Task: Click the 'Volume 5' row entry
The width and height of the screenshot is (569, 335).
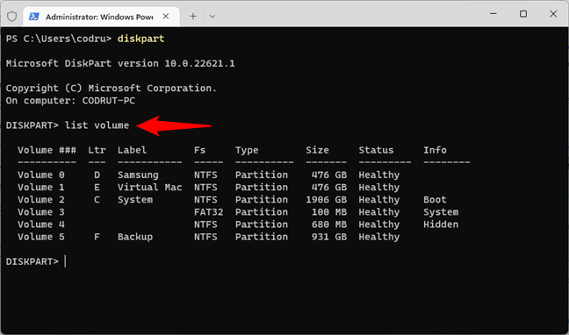Action: coord(41,237)
